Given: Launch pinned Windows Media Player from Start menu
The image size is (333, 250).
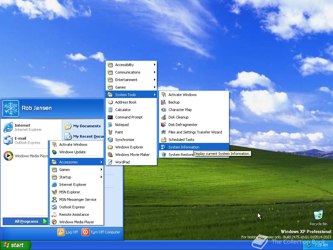Looking at the screenshot, I should point(25,156).
